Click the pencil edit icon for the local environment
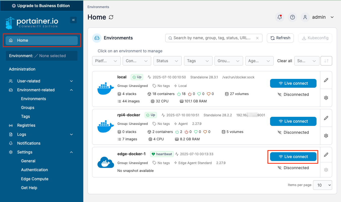The height and width of the screenshot is (202, 341). [326, 80]
